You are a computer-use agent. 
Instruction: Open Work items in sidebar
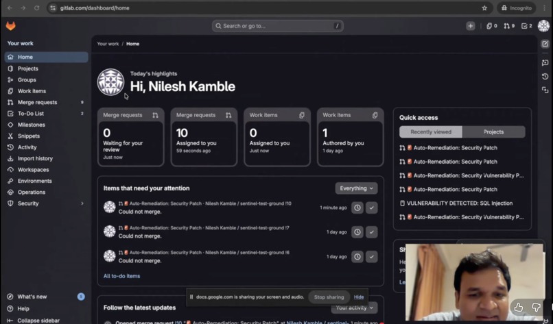[46, 91]
